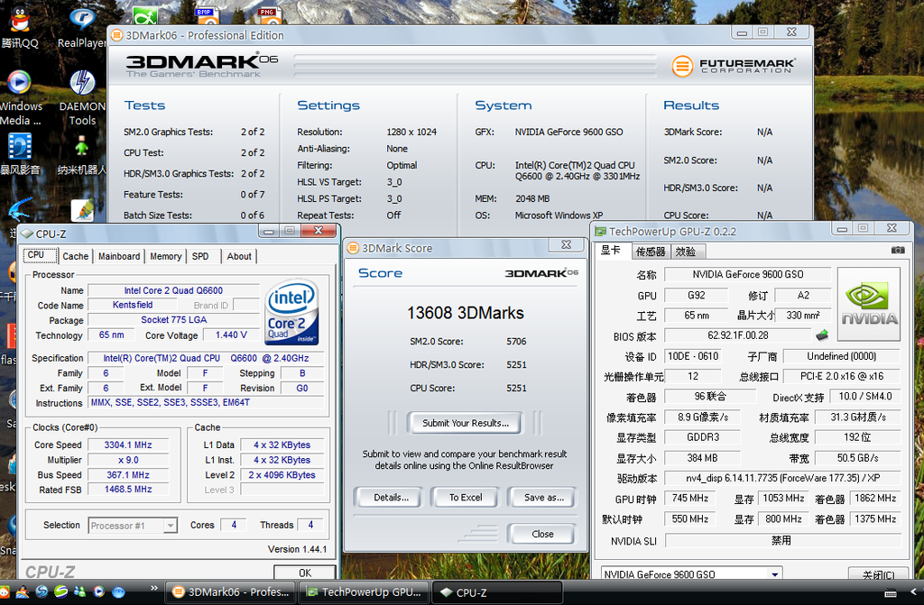Click the Core Voltage value 1.440 V
The height and width of the screenshot is (605, 924).
click(230, 335)
